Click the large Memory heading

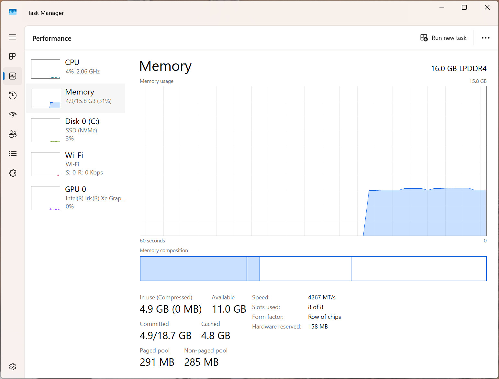(165, 66)
